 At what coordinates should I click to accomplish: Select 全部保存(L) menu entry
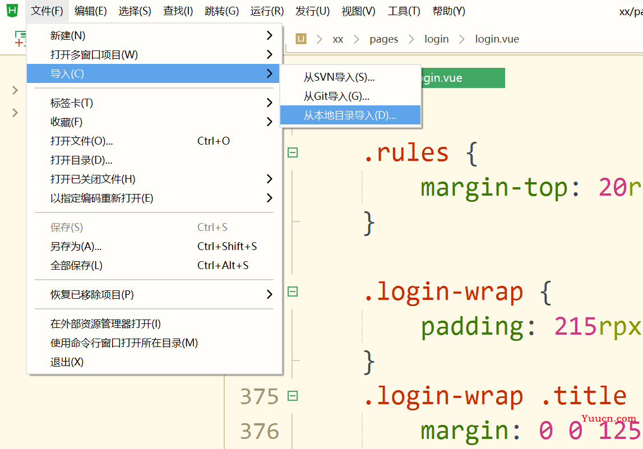pos(154,265)
